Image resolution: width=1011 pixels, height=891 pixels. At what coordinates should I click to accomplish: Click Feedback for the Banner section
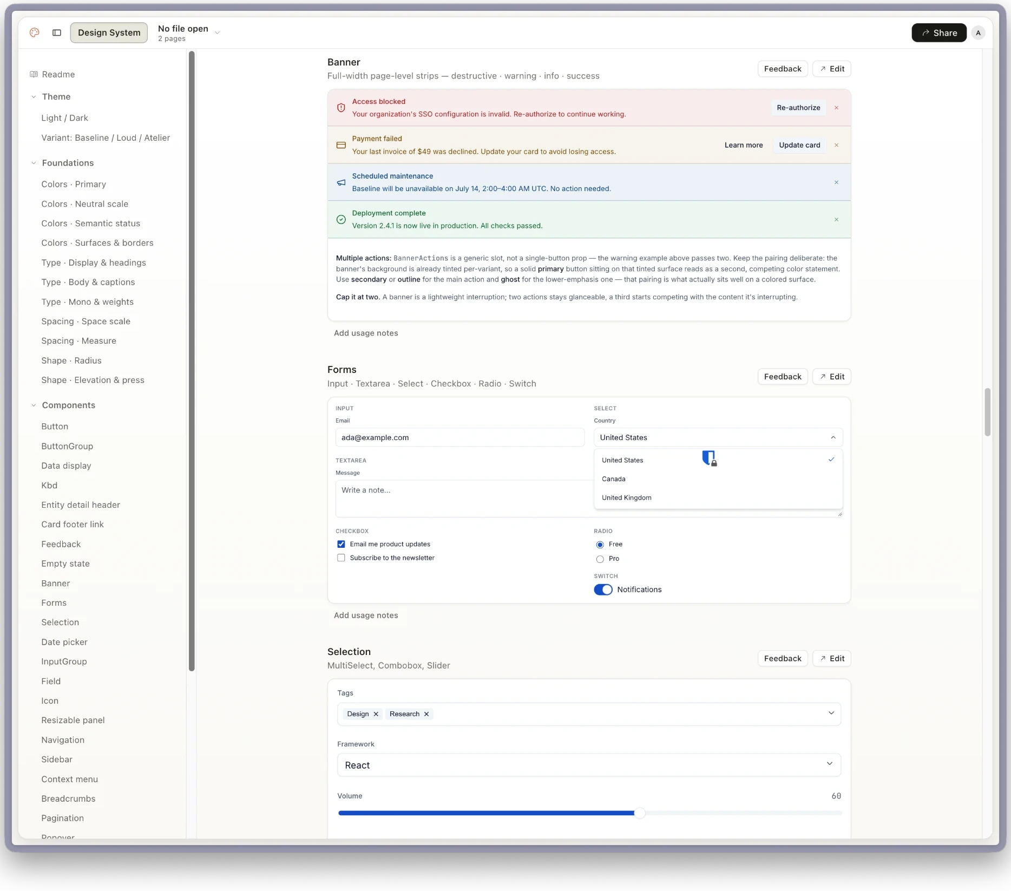coord(783,69)
